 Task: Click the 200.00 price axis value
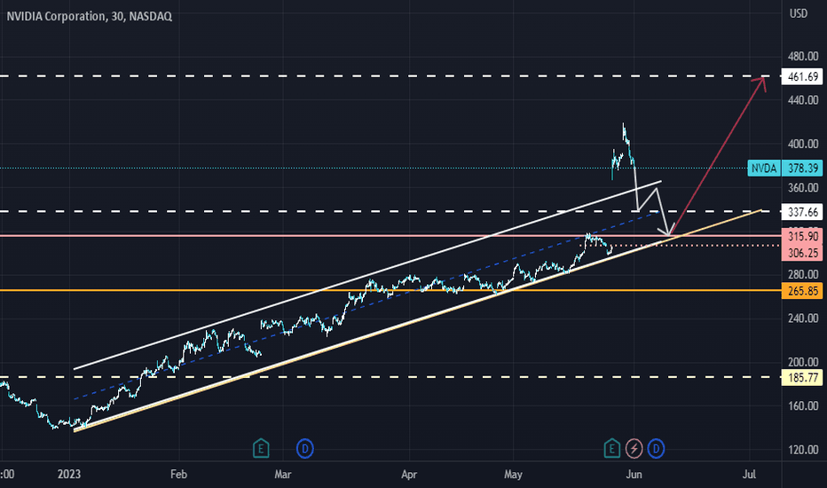coord(803,362)
